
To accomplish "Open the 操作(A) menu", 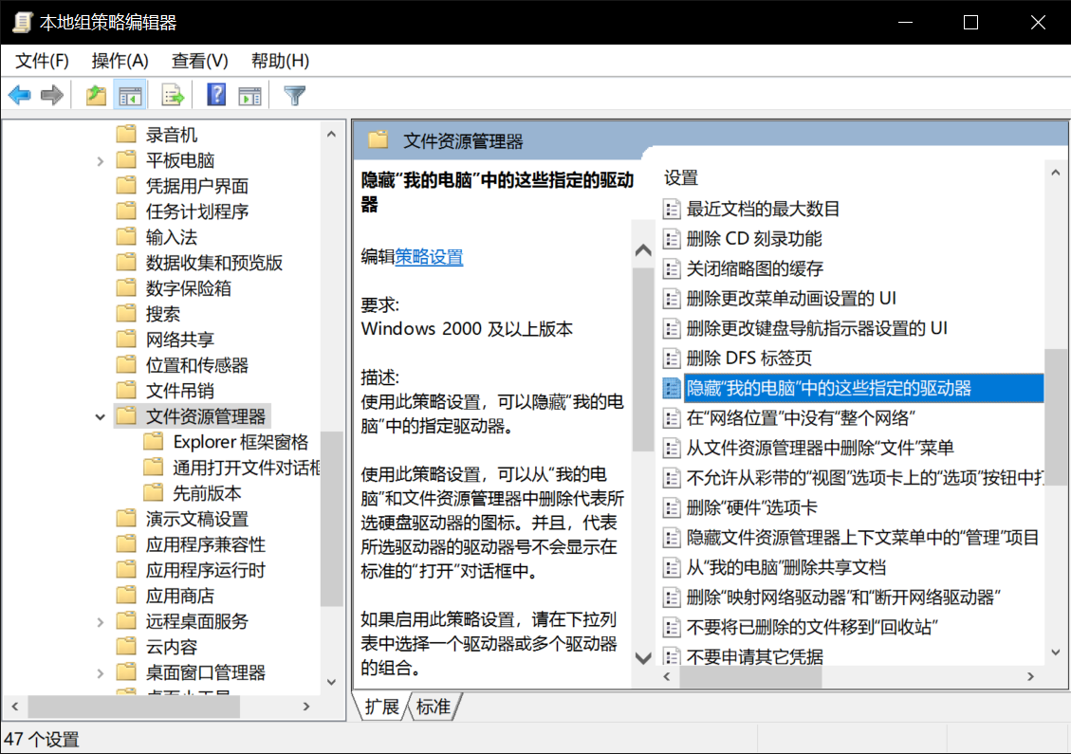I will pos(120,62).
